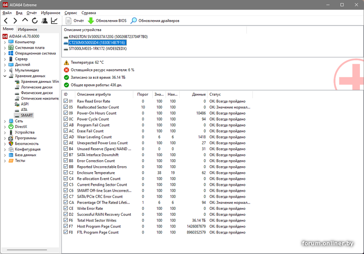Click the Forward navigation arrow
This screenshot has width=364, height=254.
(15, 21)
